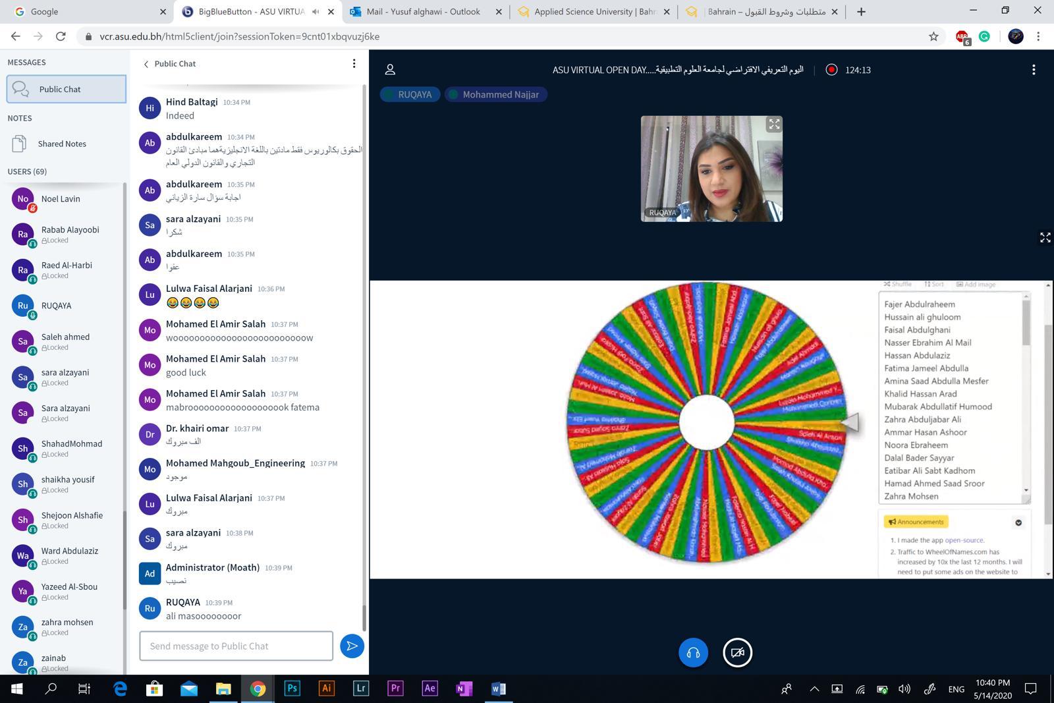Click the message input field
Viewport: 1054px width, 703px height.
236,646
